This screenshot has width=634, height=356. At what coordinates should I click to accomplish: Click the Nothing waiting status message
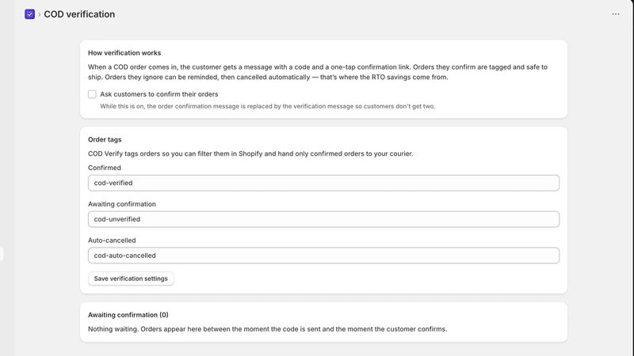pyautogui.click(x=268, y=329)
